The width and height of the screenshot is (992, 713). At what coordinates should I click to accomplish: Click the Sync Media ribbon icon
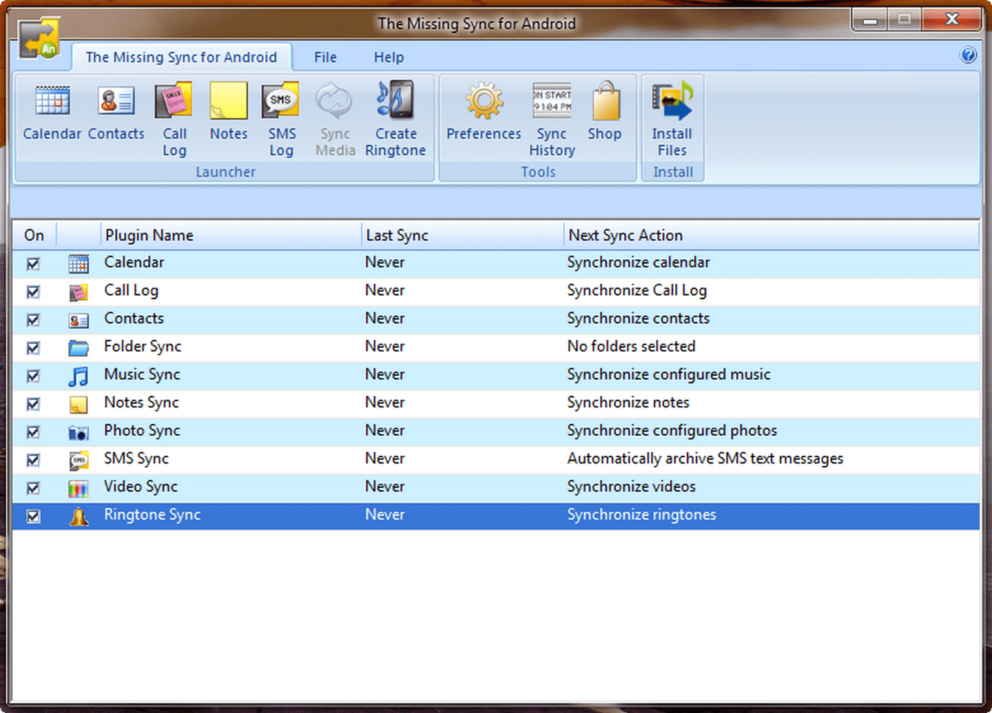tap(335, 101)
